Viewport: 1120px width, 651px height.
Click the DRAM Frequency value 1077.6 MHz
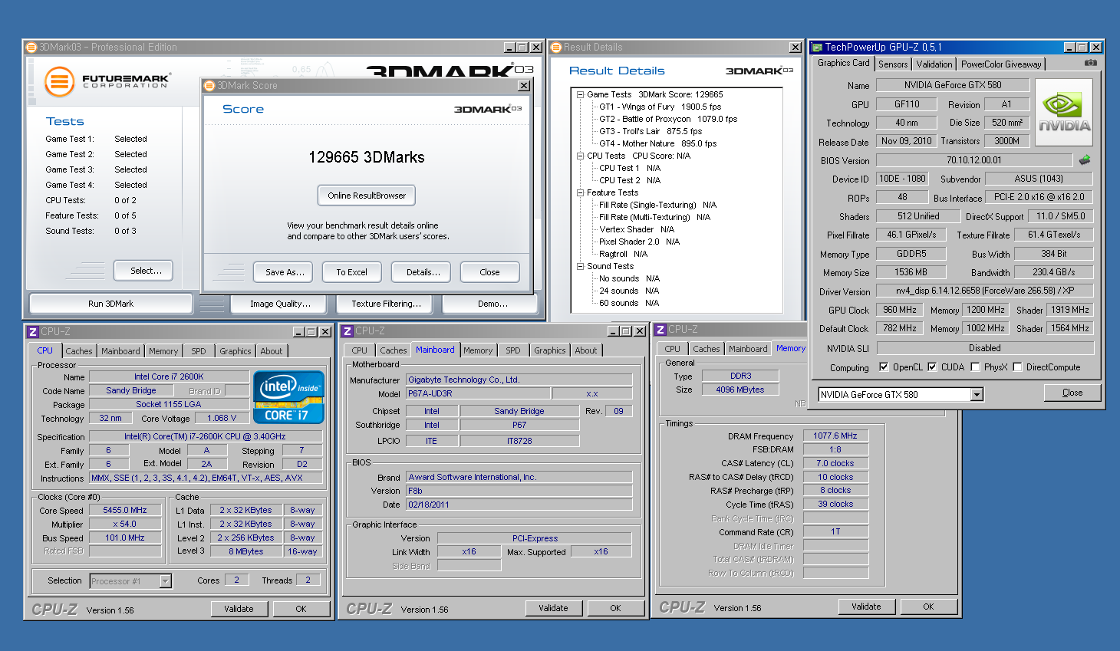(x=835, y=436)
